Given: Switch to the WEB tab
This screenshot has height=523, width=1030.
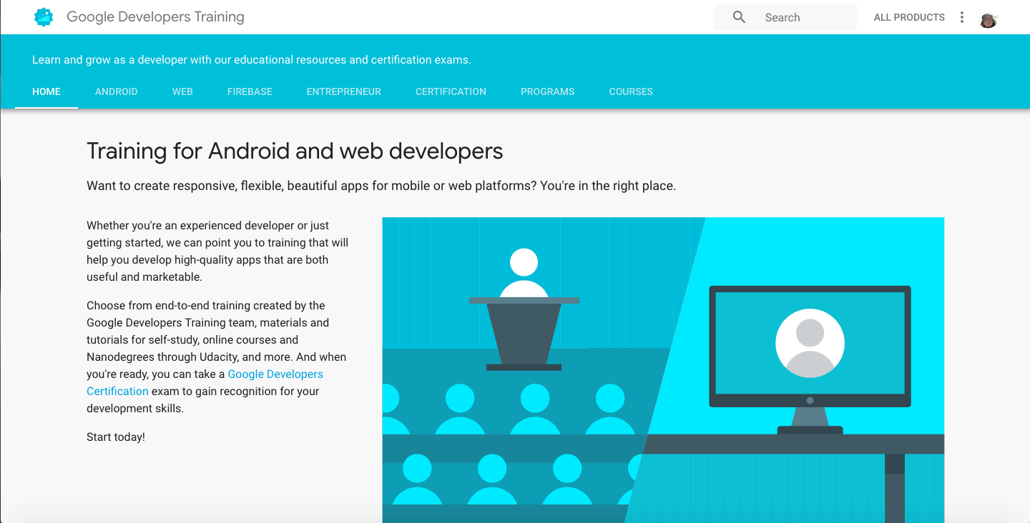Looking at the screenshot, I should pyautogui.click(x=182, y=91).
